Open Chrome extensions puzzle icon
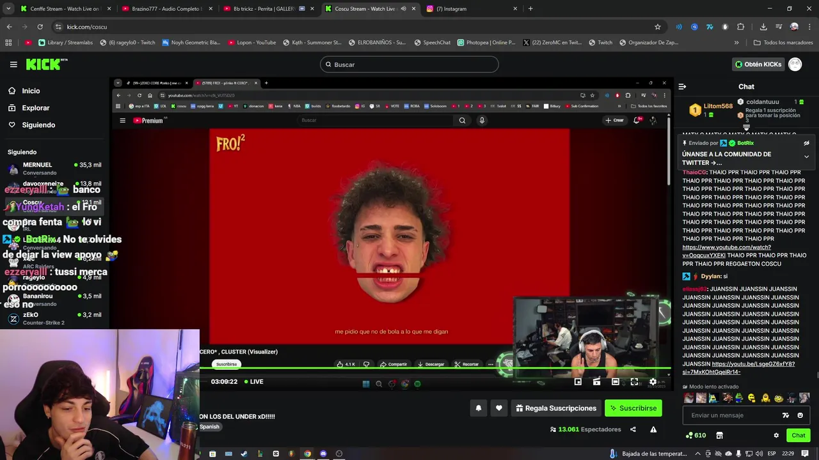Screen dimensions: 819x460 pyautogui.click(x=740, y=27)
